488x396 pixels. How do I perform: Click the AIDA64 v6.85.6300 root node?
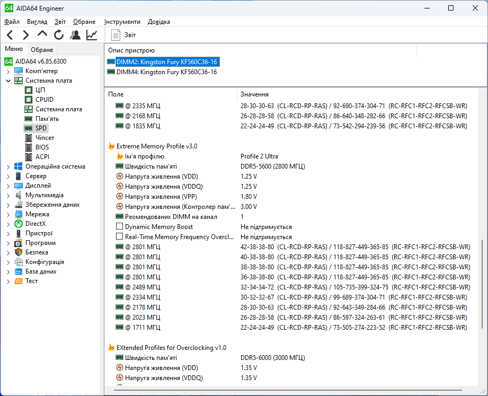(x=41, y=61)
